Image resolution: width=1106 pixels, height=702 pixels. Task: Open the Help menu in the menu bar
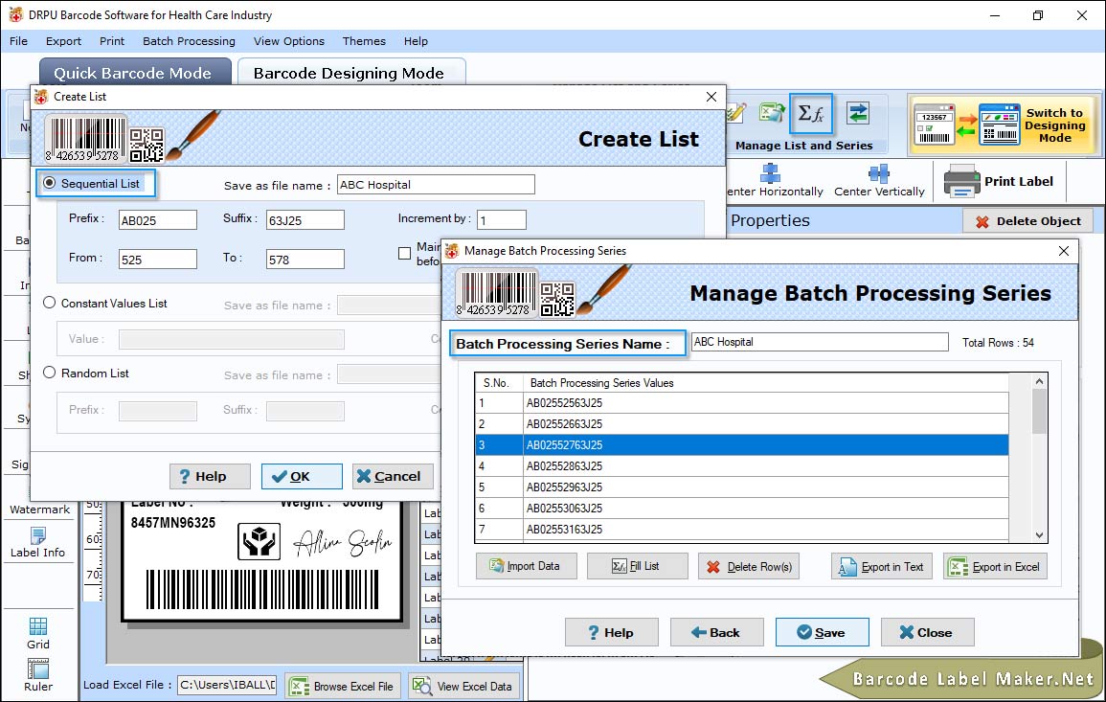click(x=416, y=41)
